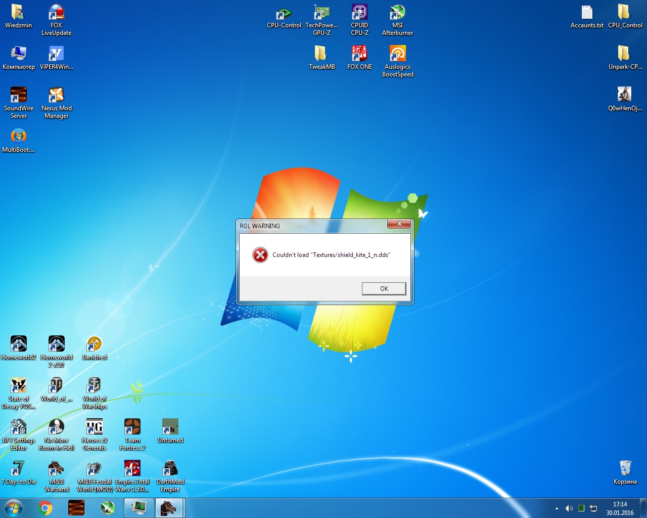This screenshot has width=647, height=518.
Task: Select the Auslogics BoostSpeed icon
Action: [x=397, y=55]
